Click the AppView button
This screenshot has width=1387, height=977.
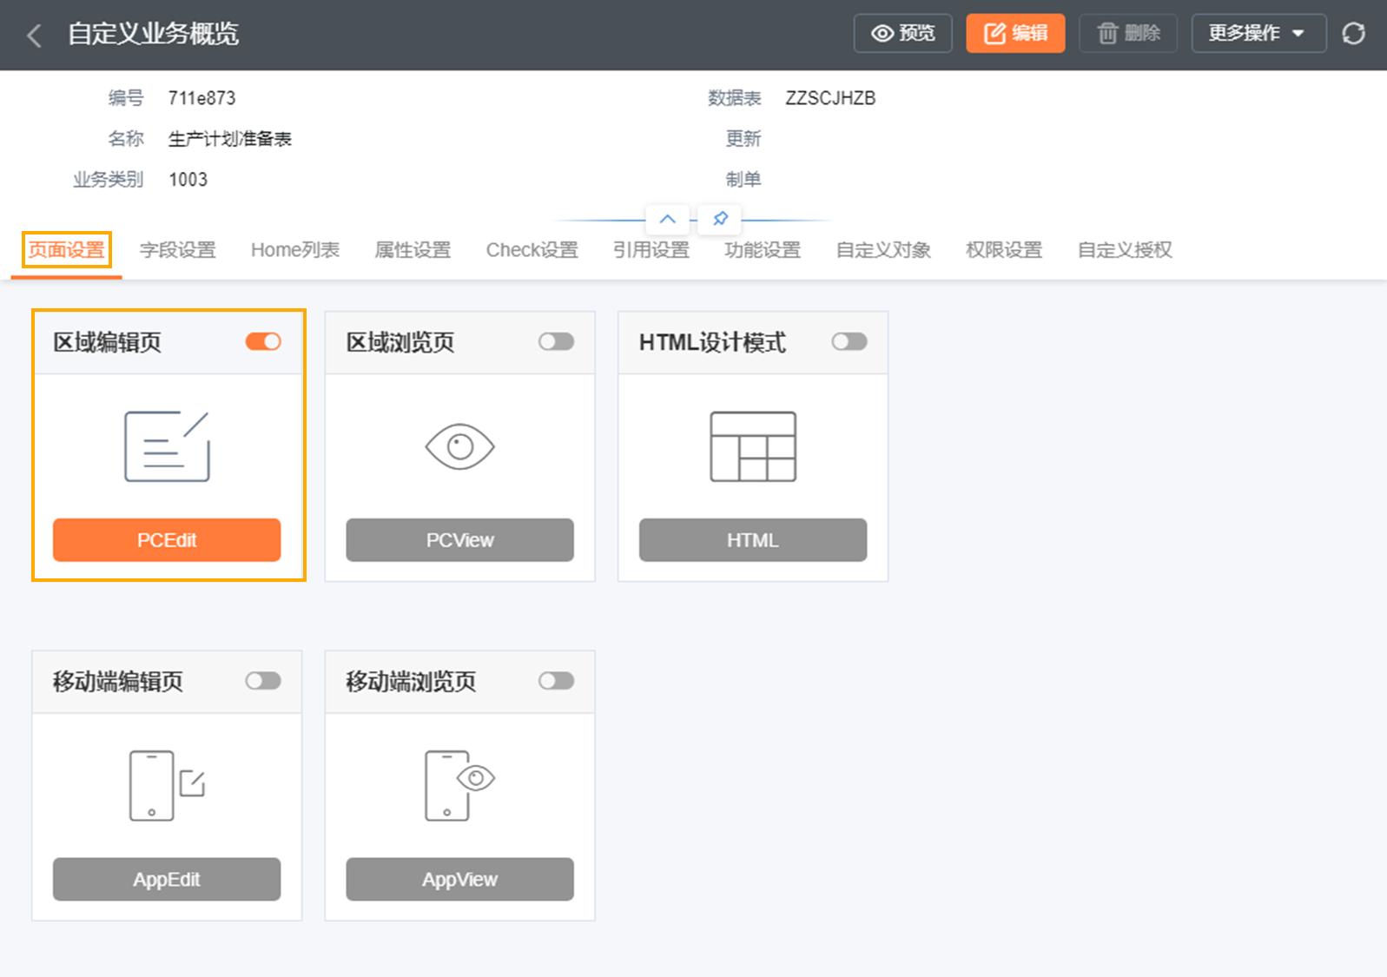(459, 879)
